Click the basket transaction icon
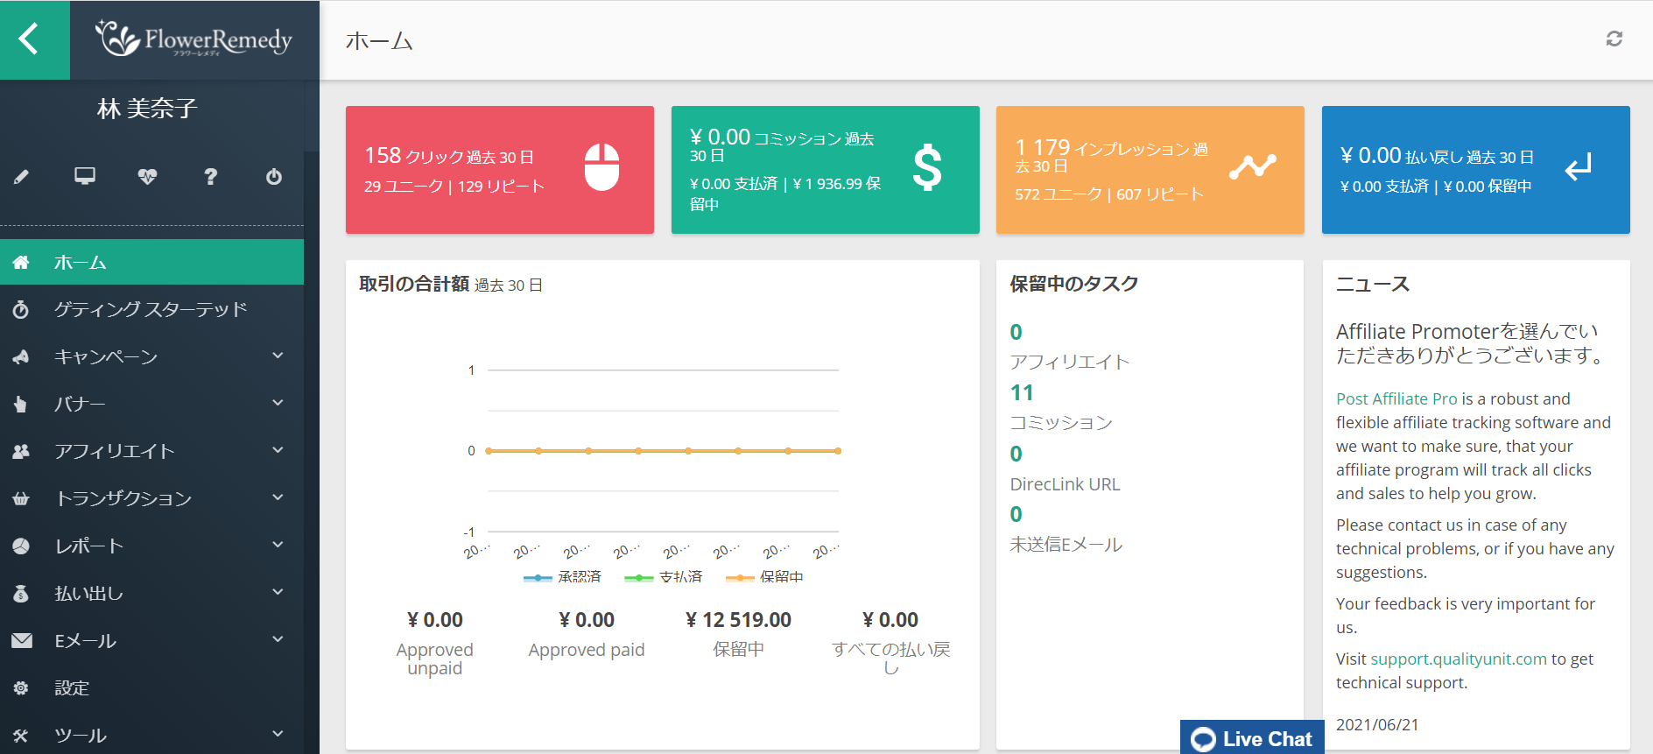The width and height of the screenshot is (1653, 754). (x=21, y=498)
